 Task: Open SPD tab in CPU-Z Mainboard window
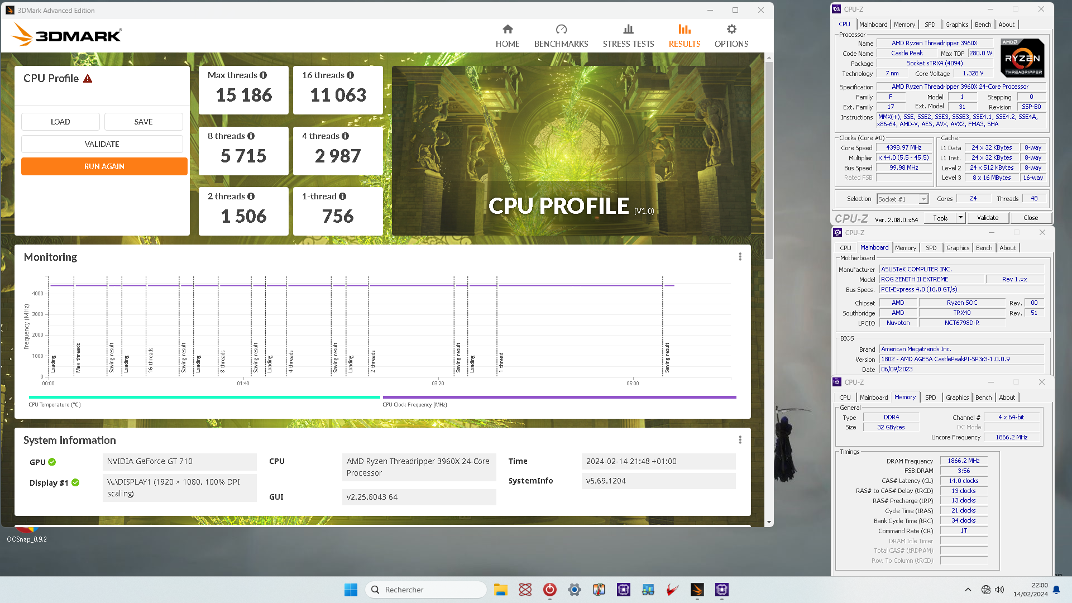931,248
